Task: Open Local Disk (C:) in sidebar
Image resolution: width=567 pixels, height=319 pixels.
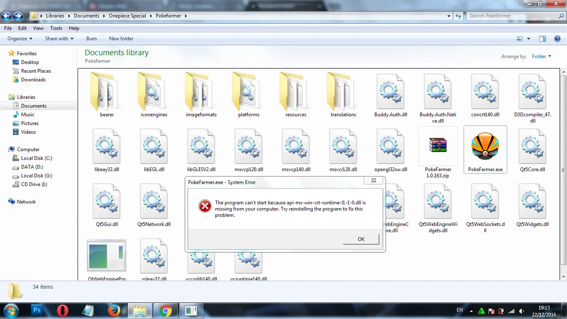Action: pos(37,158)
